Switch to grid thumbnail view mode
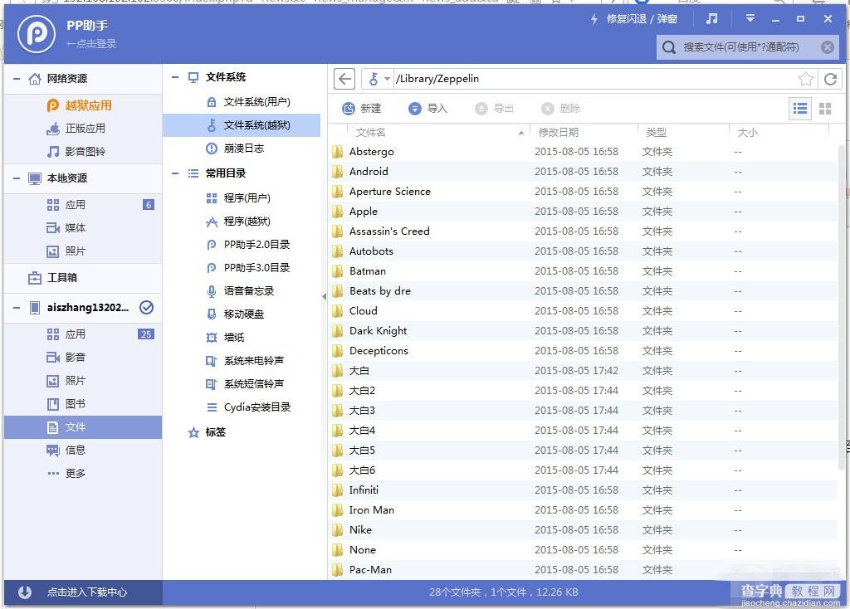 pyautogui.click(x=825, y=109)
